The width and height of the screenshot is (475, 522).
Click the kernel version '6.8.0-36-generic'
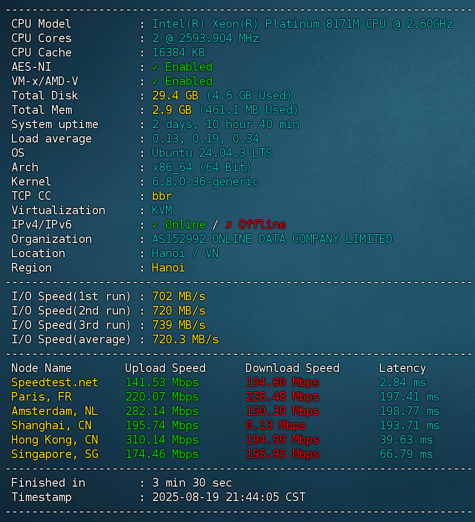coord(205,182)
